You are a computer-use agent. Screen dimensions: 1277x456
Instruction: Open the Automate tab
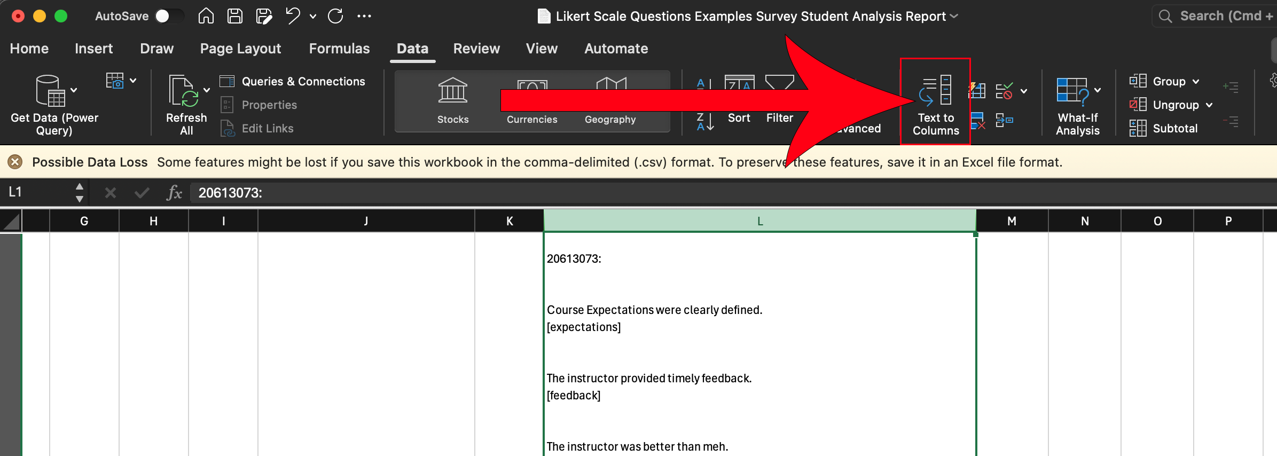[616, 49]
